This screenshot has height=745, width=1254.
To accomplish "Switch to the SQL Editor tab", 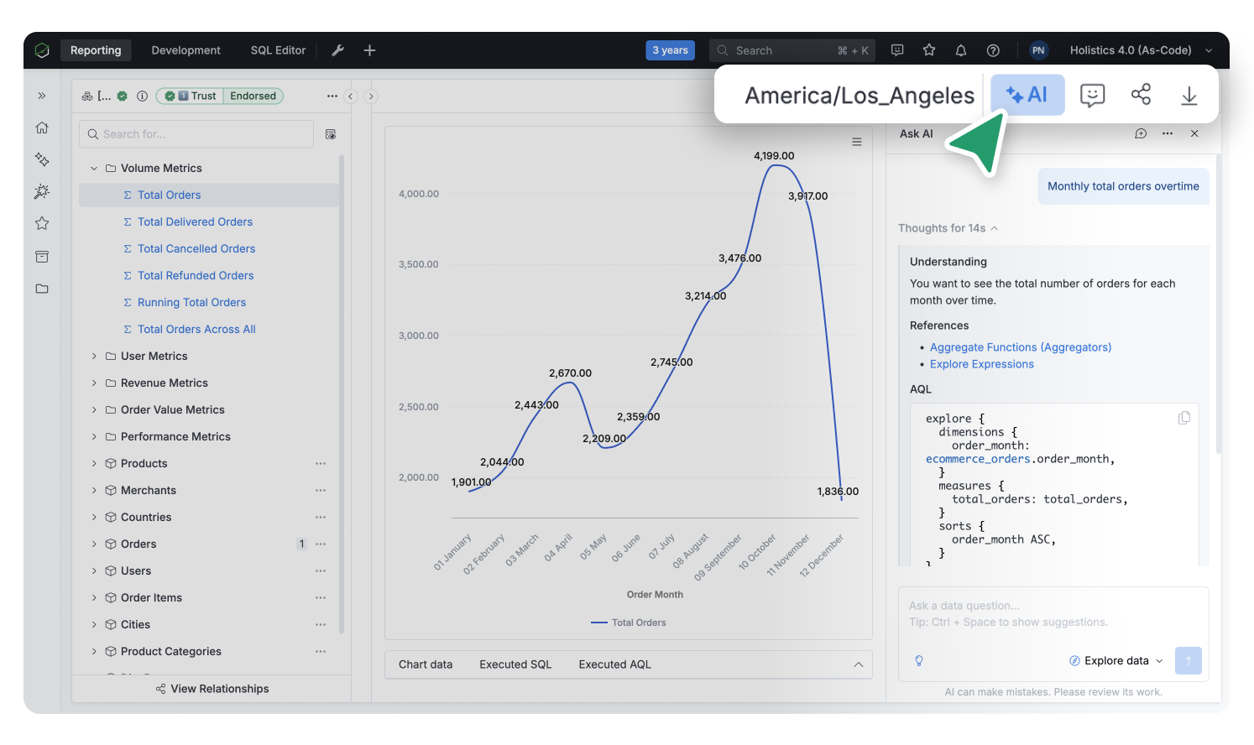I will point(278,50).
